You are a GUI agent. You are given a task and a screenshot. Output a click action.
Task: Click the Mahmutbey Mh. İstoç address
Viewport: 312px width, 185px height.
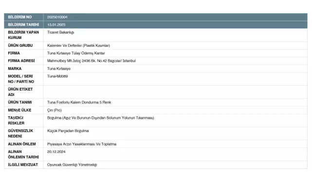tap(92, 61)
